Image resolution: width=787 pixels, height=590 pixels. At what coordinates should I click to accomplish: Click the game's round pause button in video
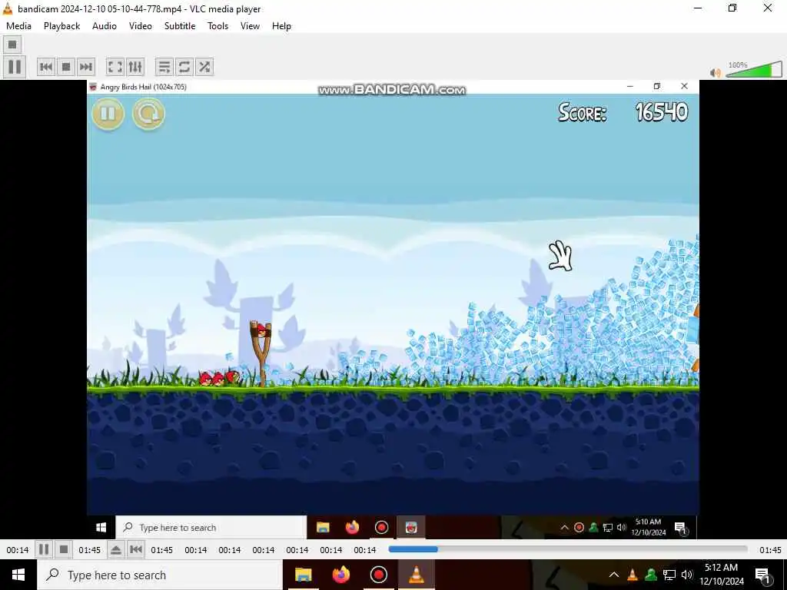click(108, 114)
